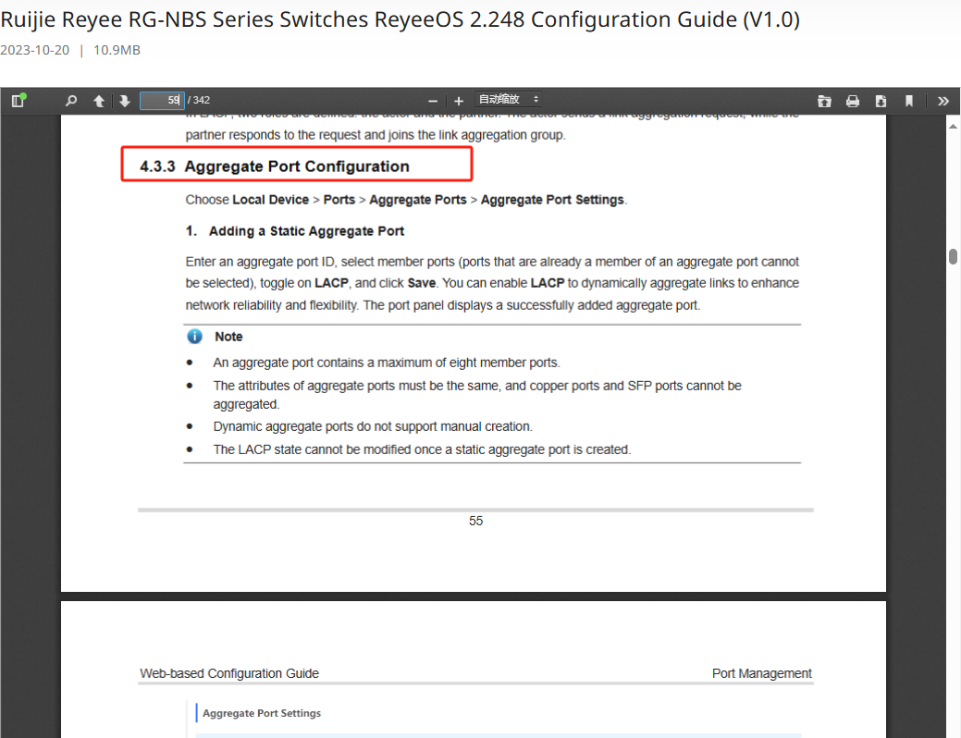
Task: Click the page number 55 in the footer
Action: [x=475, y=521]
